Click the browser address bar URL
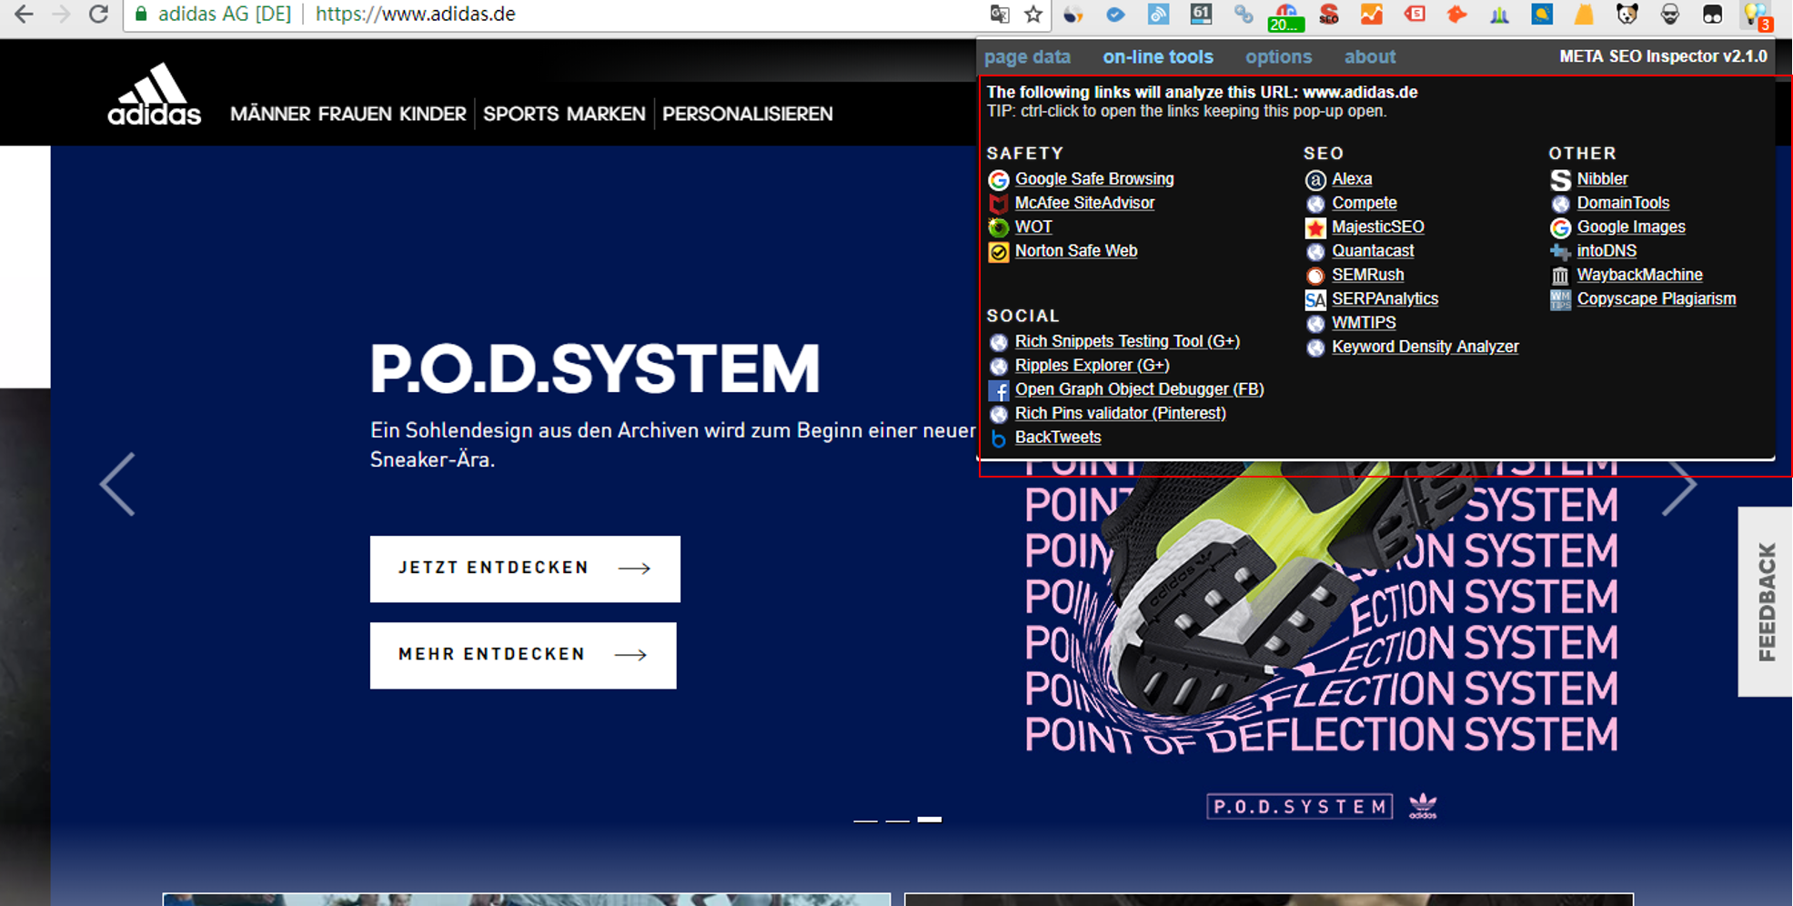The width and height of the screenshot is (1793, 906). tap(416, 14)
